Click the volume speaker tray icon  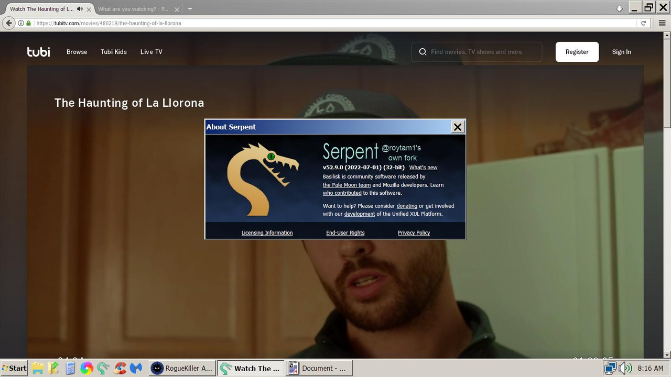click(625, 368)
